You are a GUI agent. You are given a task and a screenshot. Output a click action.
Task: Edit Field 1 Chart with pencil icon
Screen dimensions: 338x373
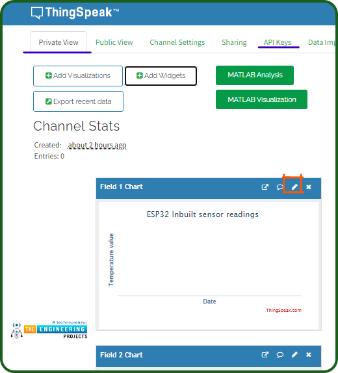click(x=294, y=187)
